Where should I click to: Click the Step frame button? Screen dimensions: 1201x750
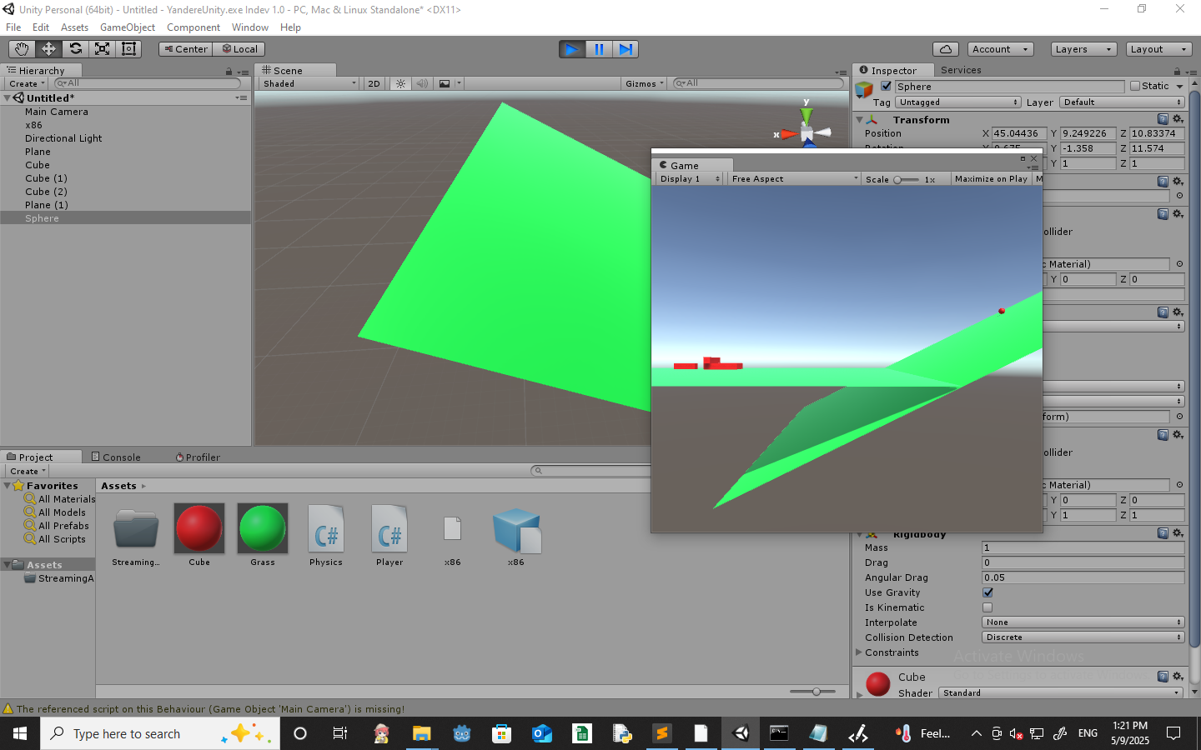[x=626, y=49]
